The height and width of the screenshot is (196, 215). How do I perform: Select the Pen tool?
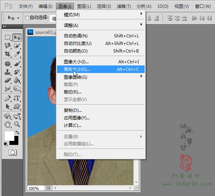click(x=8, y=98)
